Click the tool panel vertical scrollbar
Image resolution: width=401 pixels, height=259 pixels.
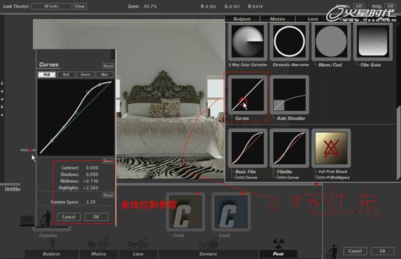coord(398,143)
